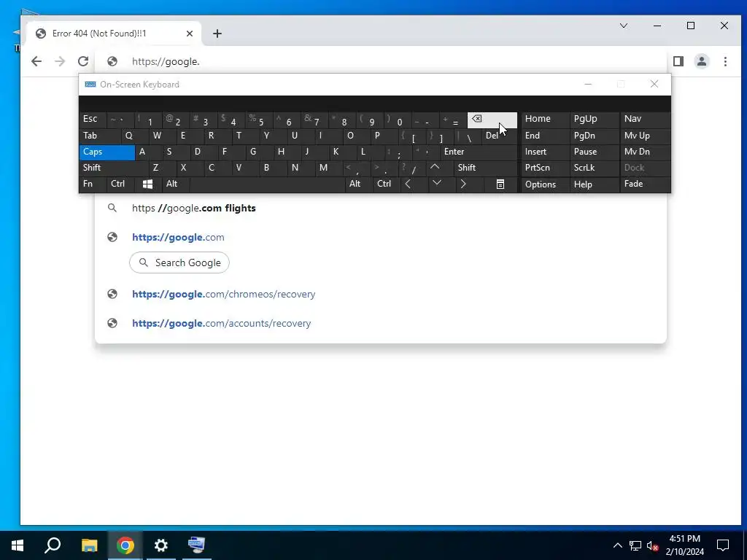Viewport: 747px width, 560px height.
Task: Tap the PgDn key
Action: (595, 136)
